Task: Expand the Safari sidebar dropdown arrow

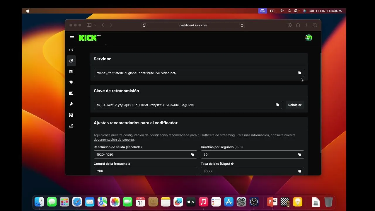Action: pyautogui.click(x=95, y=25)
